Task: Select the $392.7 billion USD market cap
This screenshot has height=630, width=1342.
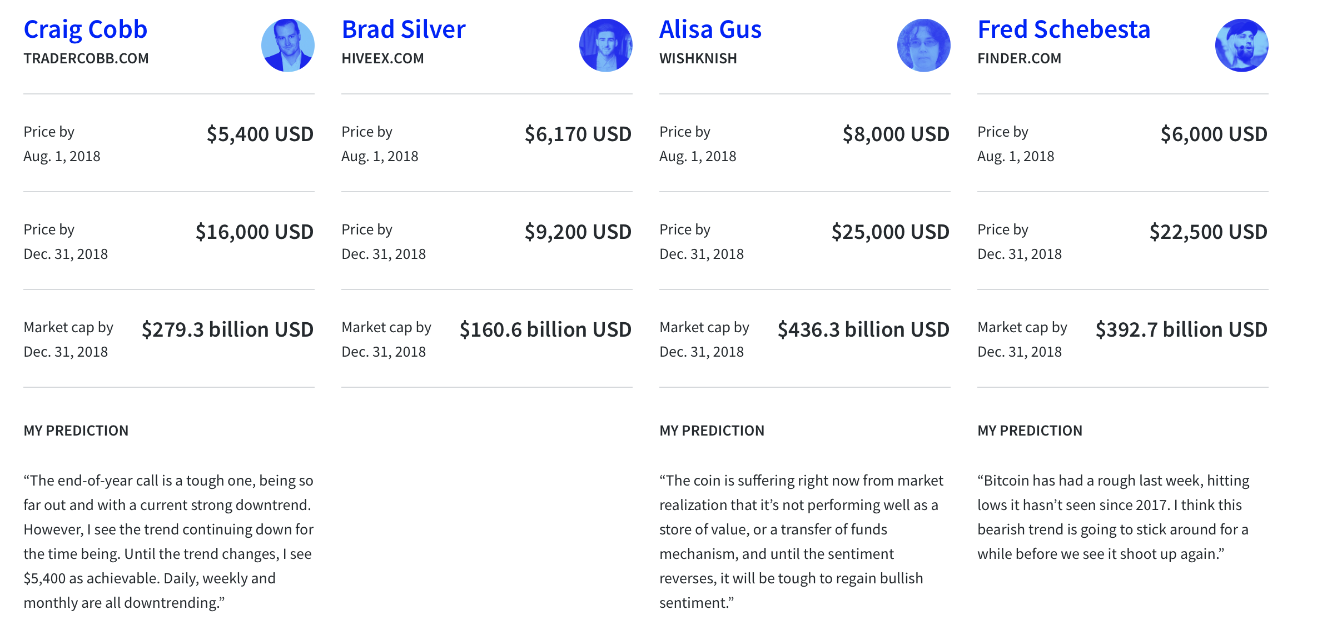Action: click(1181, 330)
